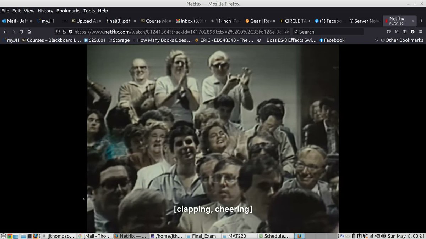Open the ERIC - ED548343 bookmark
The width and height of the screenshot is (426, 239).
pos(224,40)
